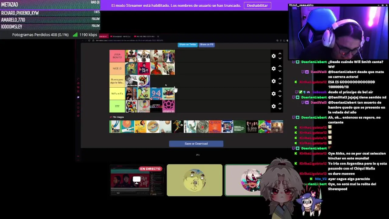The width and height of the screenshot is (389, 219).
Task: Open the EN DIRECTO live stream tile
Action: click(137, 180)
